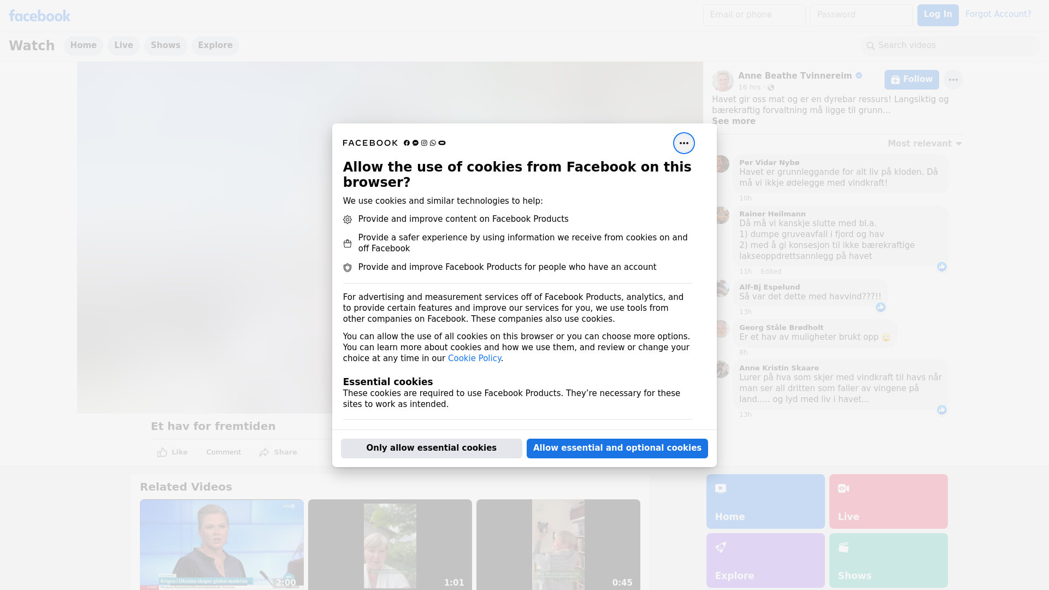Select the Live tab in Watch navigation

[x=123, y=45]
